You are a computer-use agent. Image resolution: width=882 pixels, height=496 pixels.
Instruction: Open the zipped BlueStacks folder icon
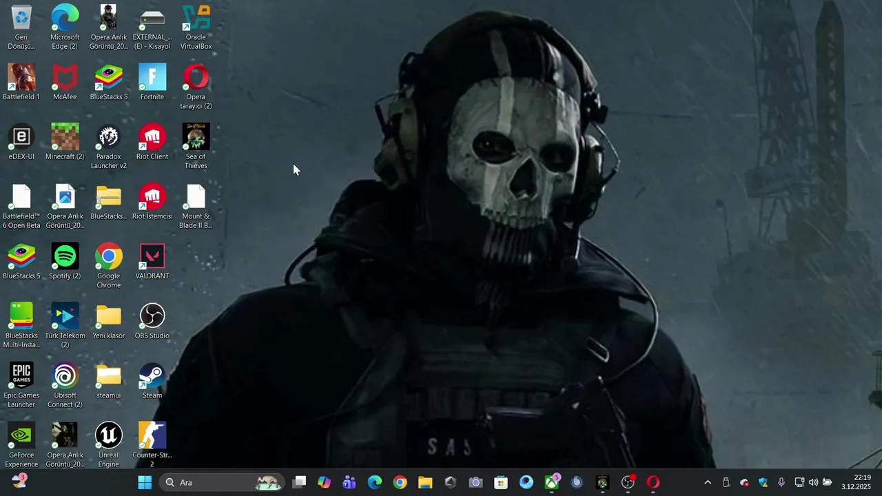pos(108,203)
